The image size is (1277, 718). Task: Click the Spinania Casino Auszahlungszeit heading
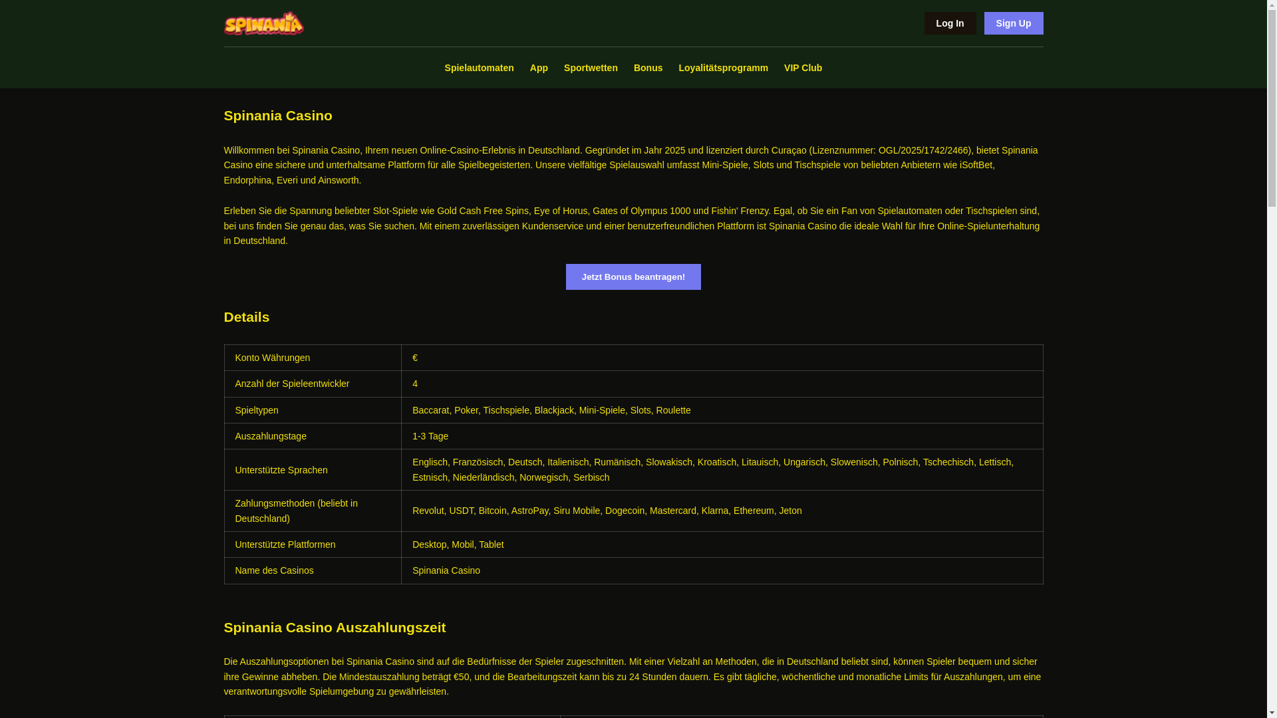tap(335, 628)
